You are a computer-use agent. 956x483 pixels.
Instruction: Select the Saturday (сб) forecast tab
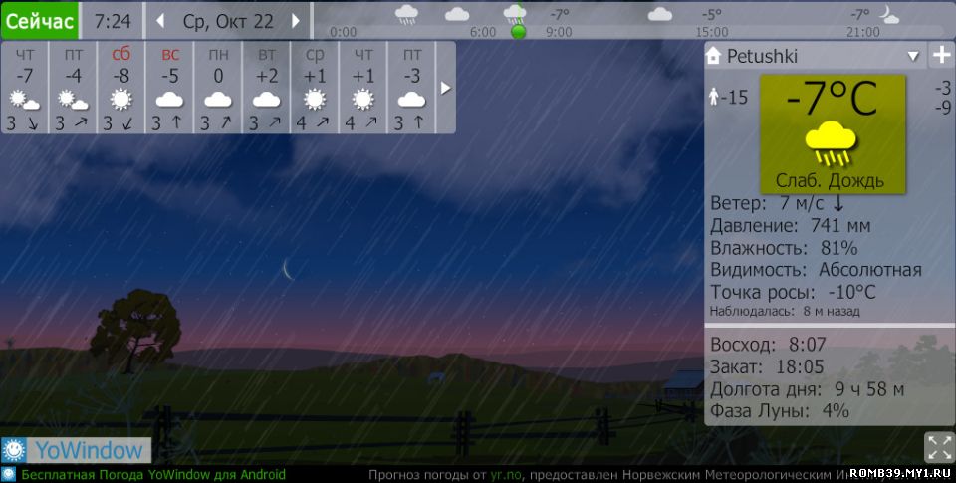(120, 88)
